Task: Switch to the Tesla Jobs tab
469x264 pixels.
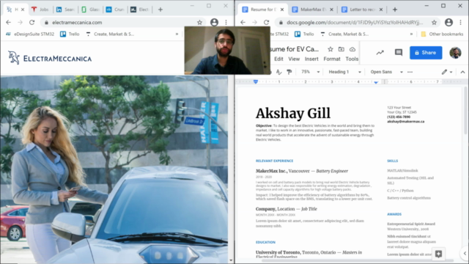Action: tap(40, 10)
